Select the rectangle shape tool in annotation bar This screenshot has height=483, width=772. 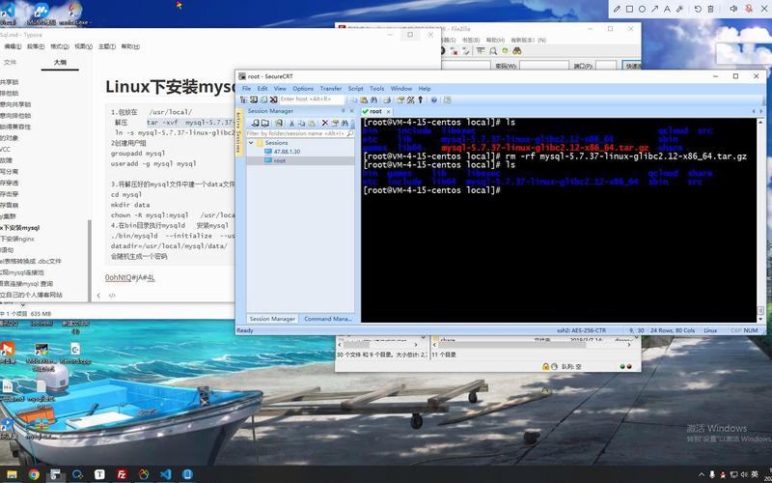pos(629,9)
